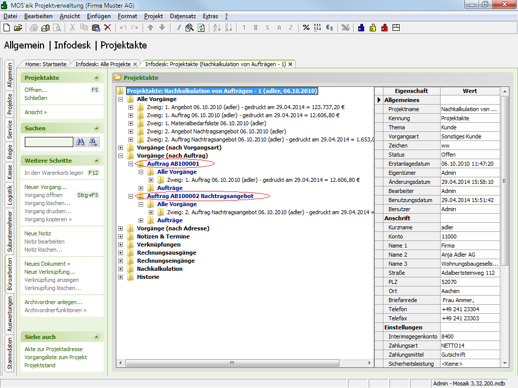Click the percent sign toolbar icon
This screenshot has width=518, height=388.
(306, 28)
